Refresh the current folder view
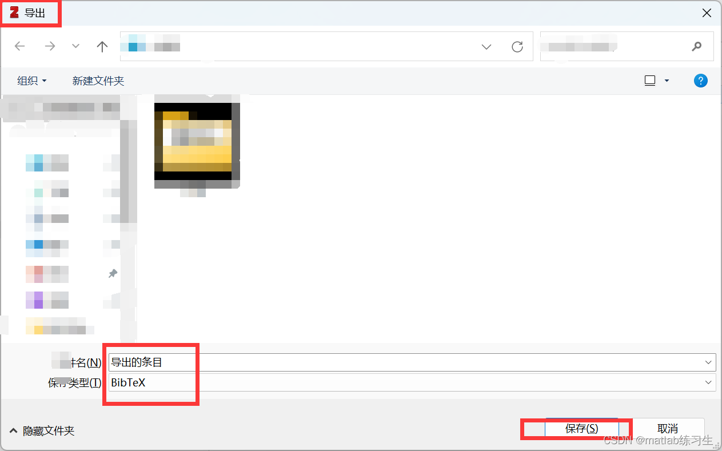Screen dimensions: 722x451 coord(517,47)
